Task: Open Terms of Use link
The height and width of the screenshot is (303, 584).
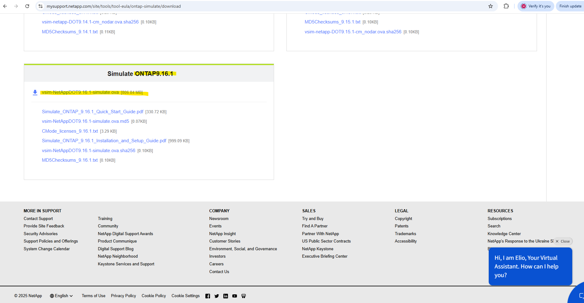Action: click(x=93, y=296)
